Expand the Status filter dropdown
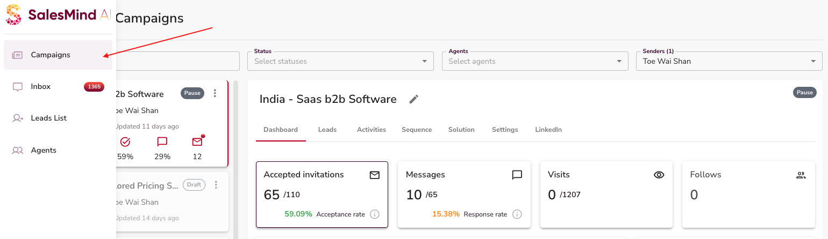This screenshot has height=239, width=828. [x=340, y=61]
